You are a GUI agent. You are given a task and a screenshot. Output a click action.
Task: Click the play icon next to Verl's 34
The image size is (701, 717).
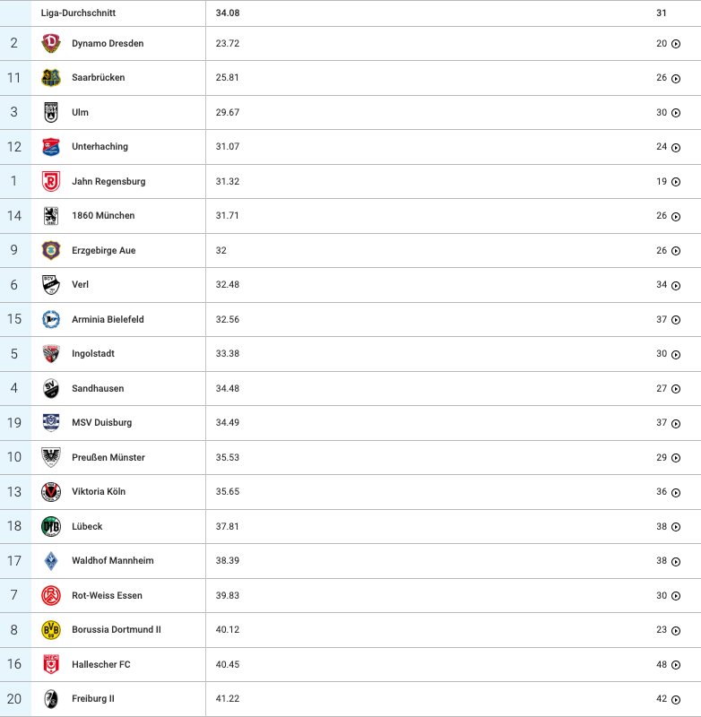coord(676,285)
